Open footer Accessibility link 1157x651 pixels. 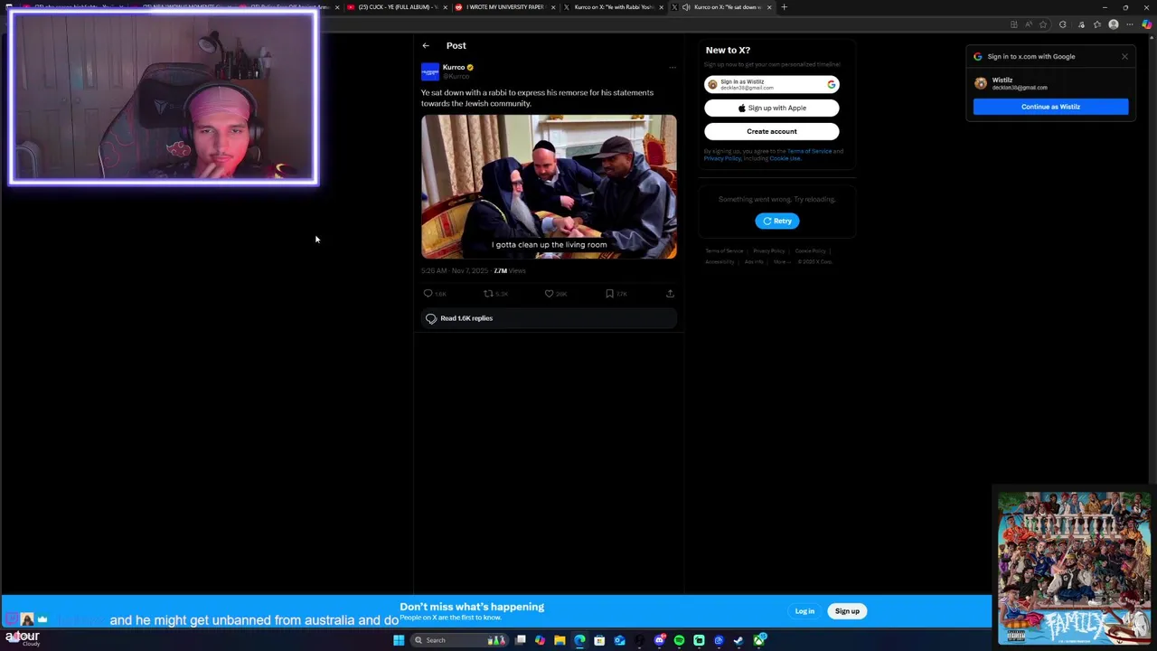[720, 261]
